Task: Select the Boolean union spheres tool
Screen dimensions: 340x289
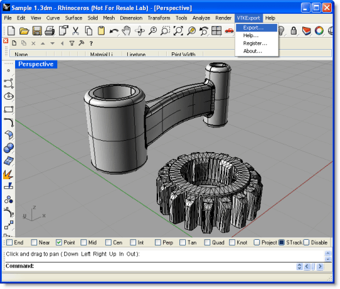Action: click(9, 148)
